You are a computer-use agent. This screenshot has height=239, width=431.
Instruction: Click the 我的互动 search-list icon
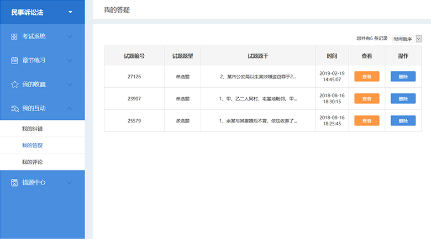tap(14, 109)
